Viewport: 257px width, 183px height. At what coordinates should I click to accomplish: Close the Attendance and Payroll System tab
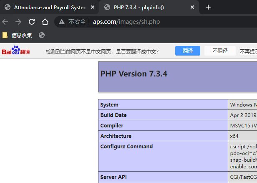click(x=93, y=7)
